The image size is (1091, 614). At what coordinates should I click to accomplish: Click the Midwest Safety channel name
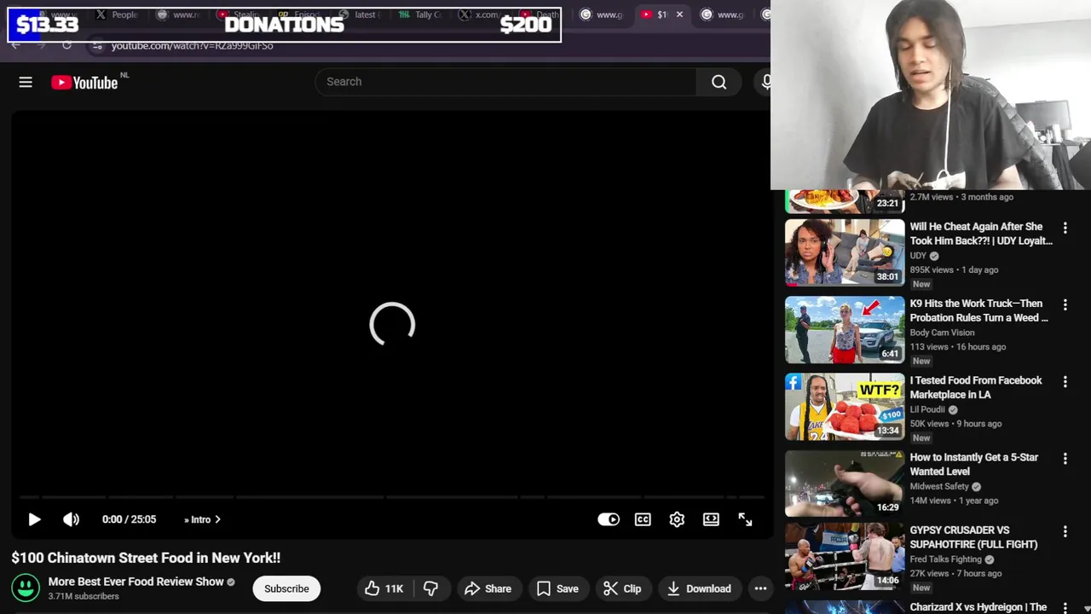[x=939, y=486]
